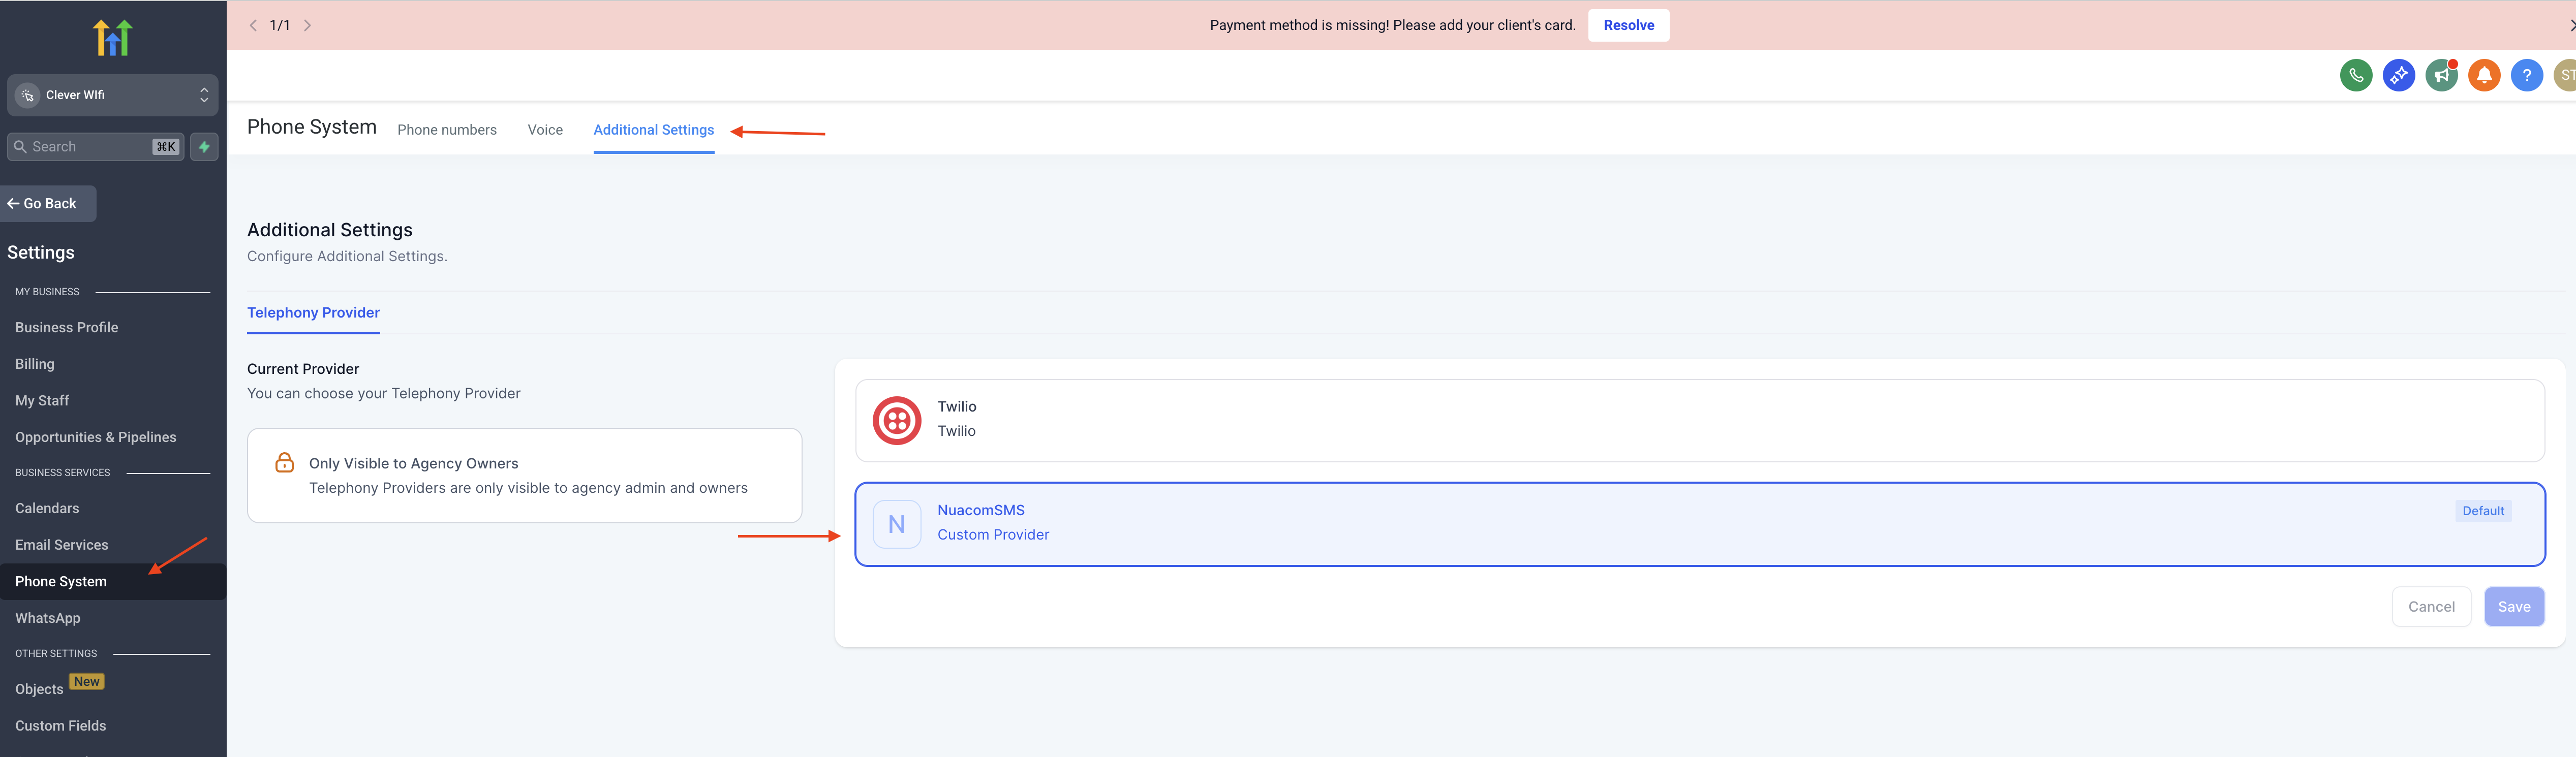Click the orange lock icon
Image resolution: width=2576 pixels, height=757 pixels.
point(284,462)
